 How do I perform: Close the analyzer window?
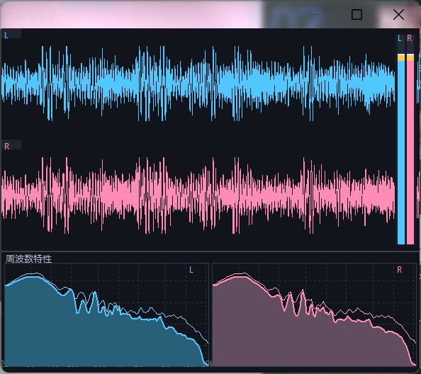(x=398, y=14)
